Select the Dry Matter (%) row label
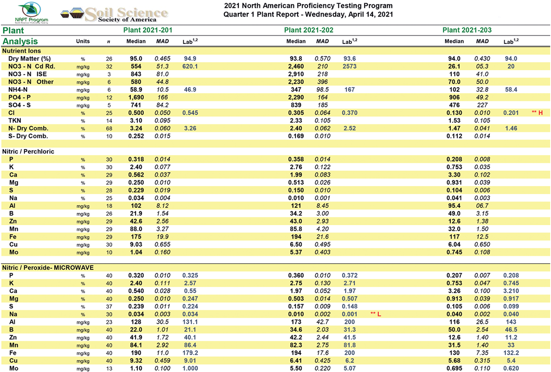Viewport: 551px width, 372px height. pos(29,59)
